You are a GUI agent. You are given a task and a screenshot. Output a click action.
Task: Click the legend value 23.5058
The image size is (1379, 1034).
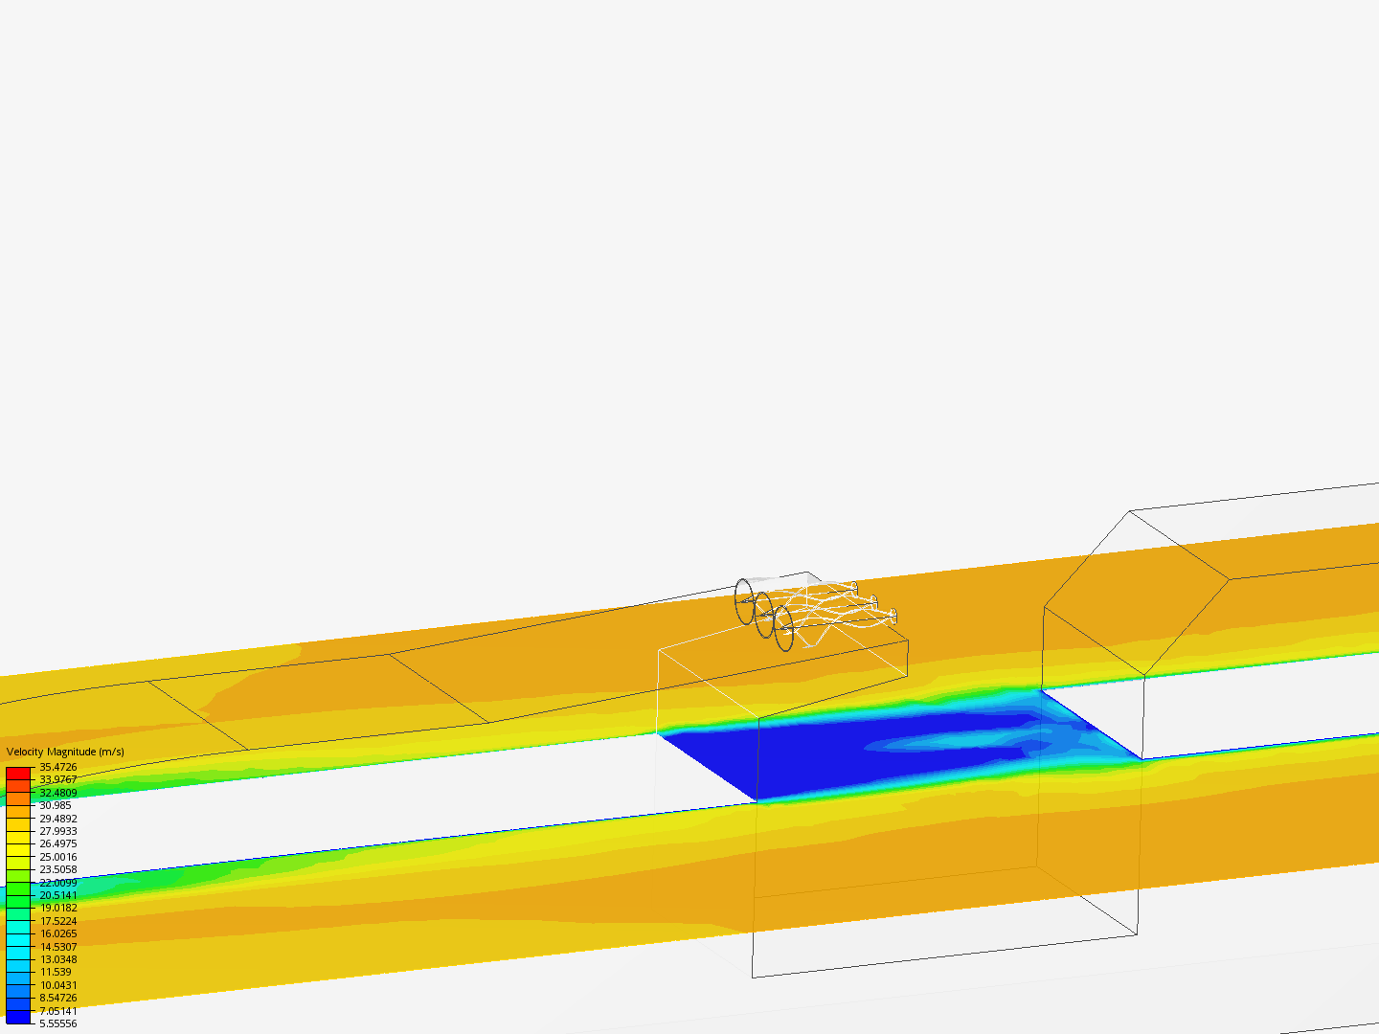pos(58,869)
